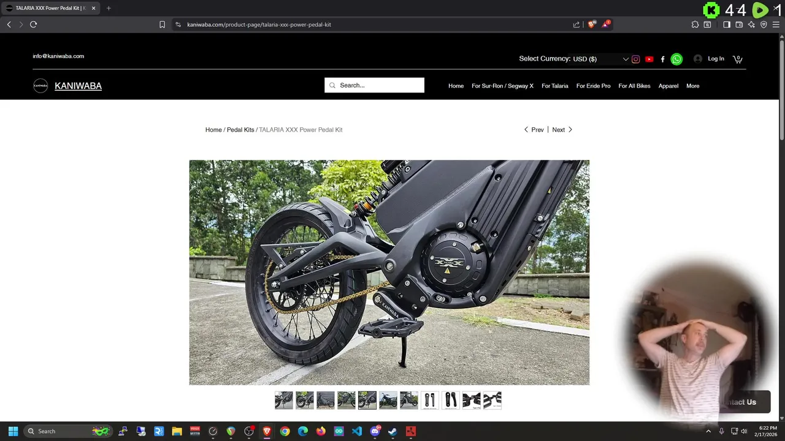The height and width of the screenshot is (441, 785).
Task: Open Brave Rewards icon
Action: click(606, 24)
